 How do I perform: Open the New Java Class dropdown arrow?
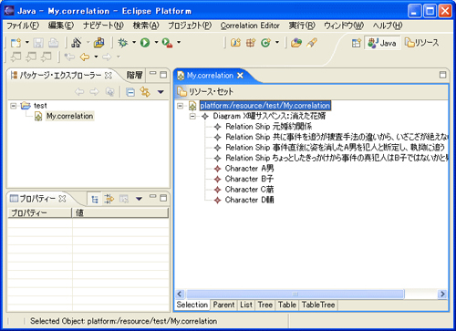point(277,42)
